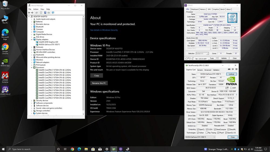Open Mail from the taskbar
Viewport: 270px width, 152px height.
pos(100,149)
